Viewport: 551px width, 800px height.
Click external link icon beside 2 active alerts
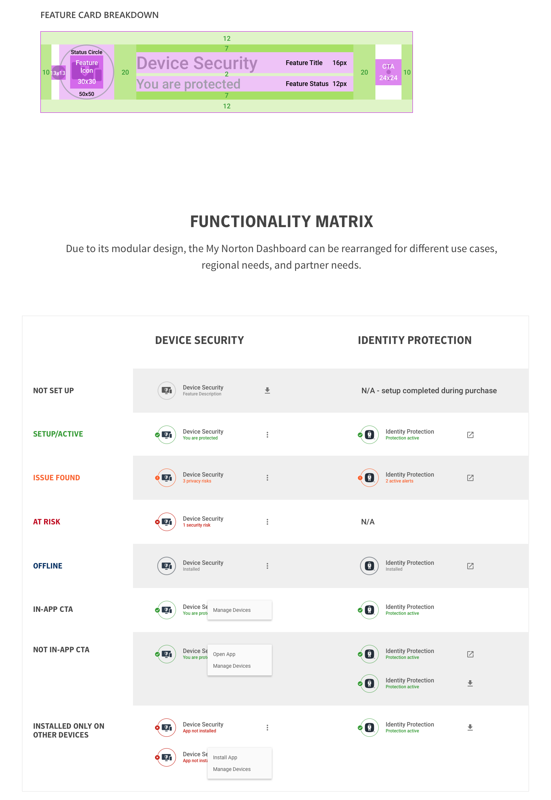pos(470,478)
